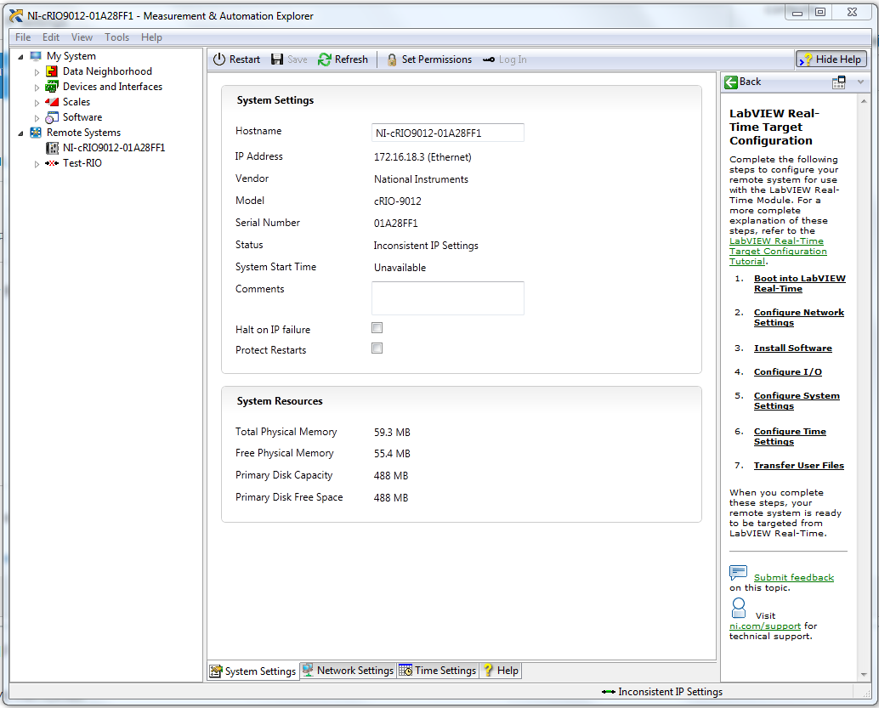Click the Hide Help button
This screenshot has width=879, height=708.
[831, 59]
